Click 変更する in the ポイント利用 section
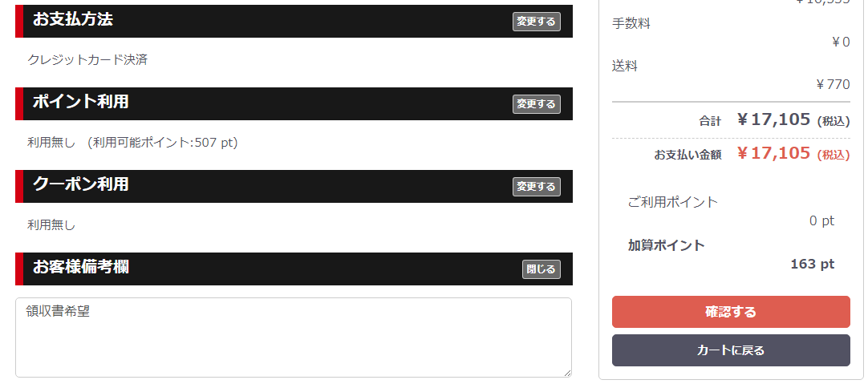 (537, 104)
